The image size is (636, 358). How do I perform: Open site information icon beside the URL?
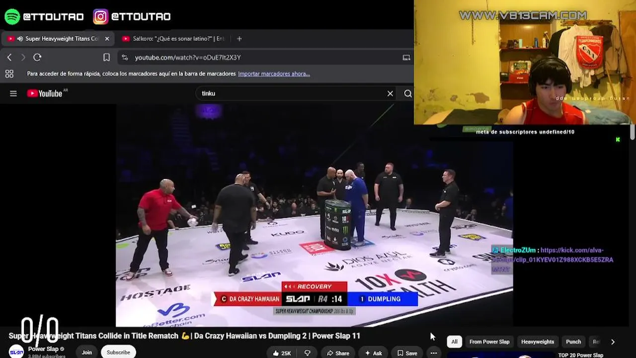click(x=125, y=58)
